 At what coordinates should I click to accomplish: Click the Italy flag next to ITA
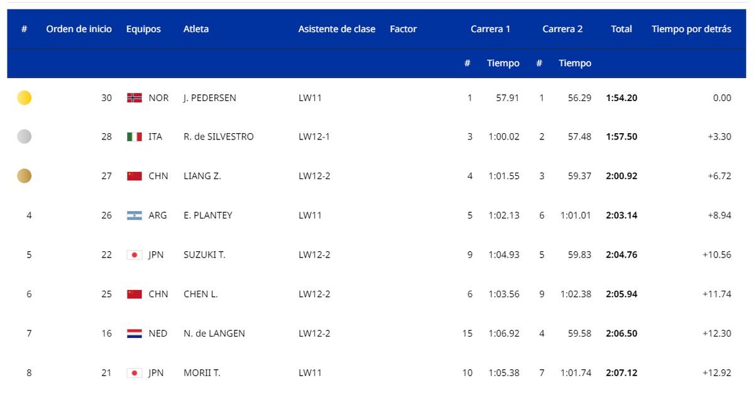pos(134,137)
